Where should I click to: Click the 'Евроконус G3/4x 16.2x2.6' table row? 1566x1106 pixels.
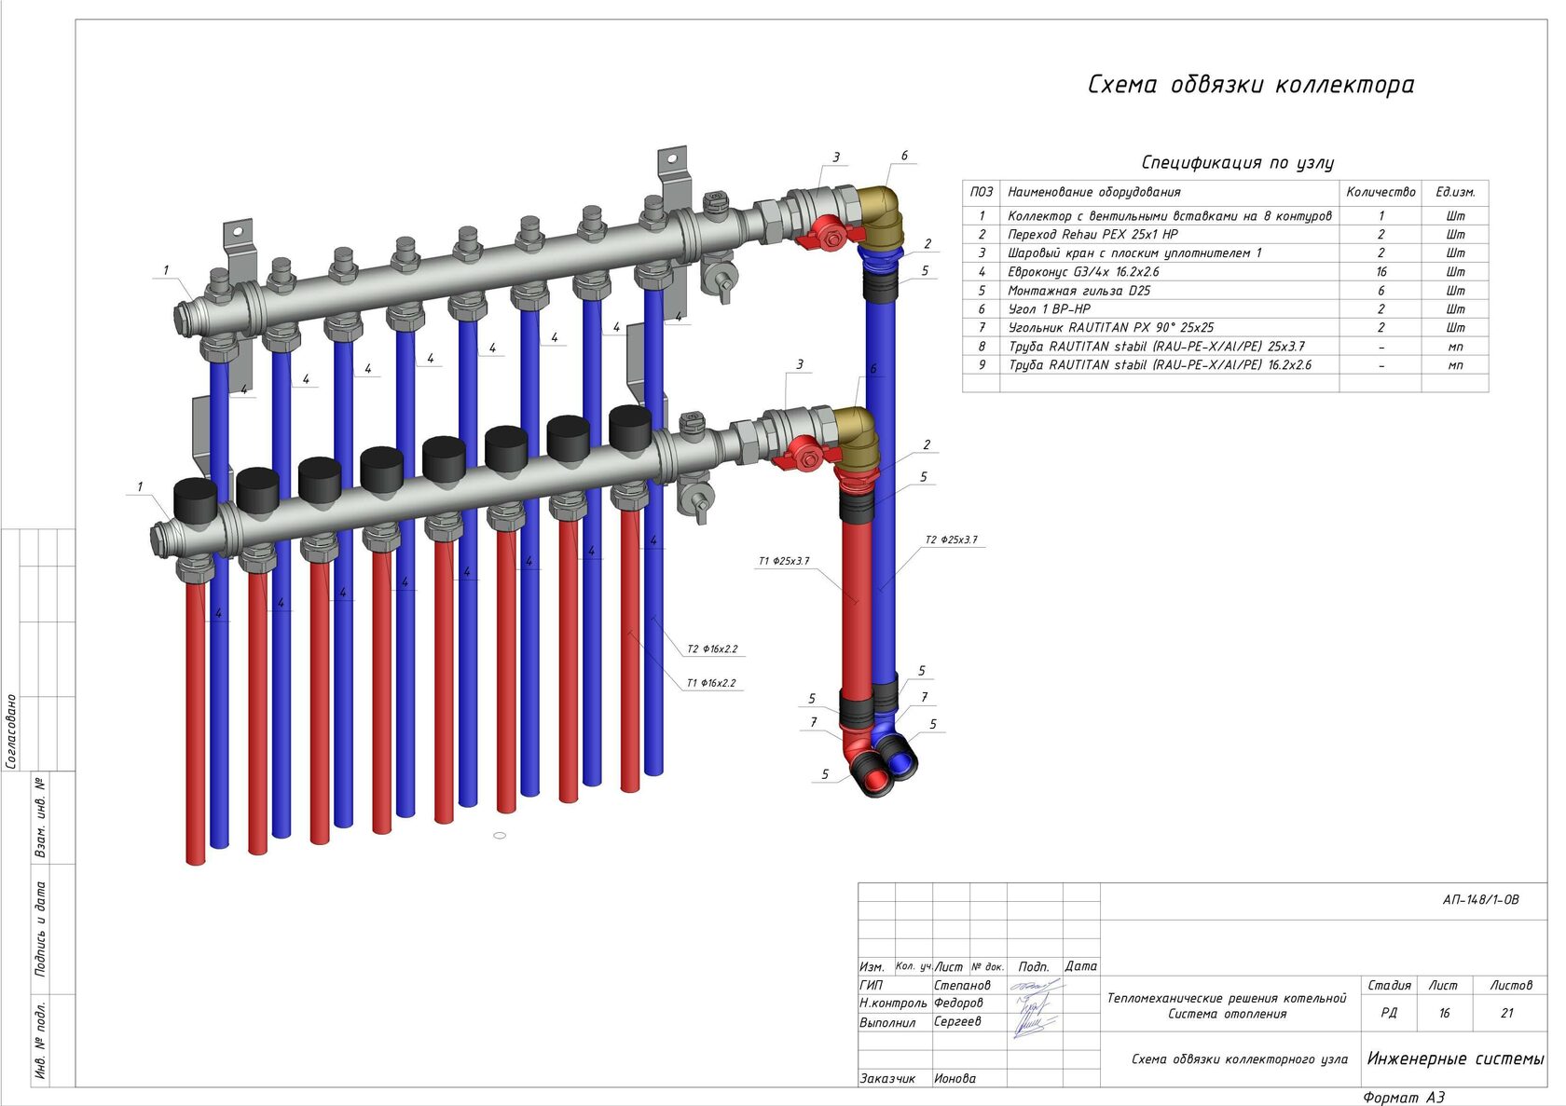[1083, 272]
